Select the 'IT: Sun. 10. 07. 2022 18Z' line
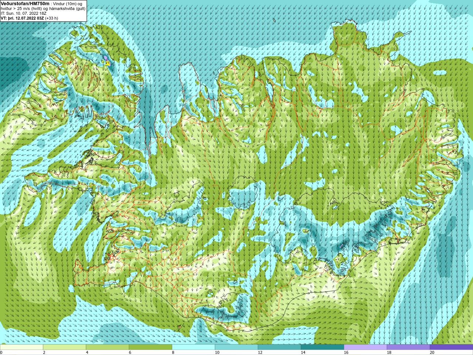The width and height of the screenshot is (473, 355). (x=24, y=13)
